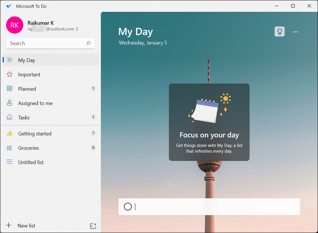The image size is (318, 233).
Task: Click the search magnifier icon
Action: click(89, 43)
